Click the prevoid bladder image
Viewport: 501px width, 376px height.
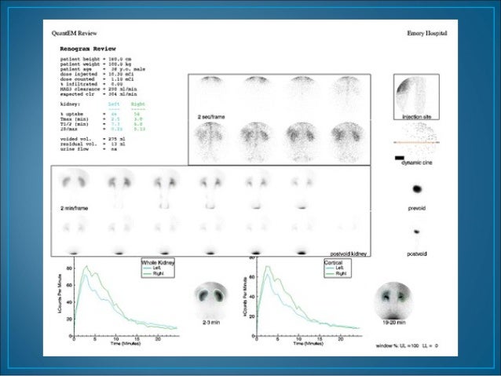[x=416, y=189]
